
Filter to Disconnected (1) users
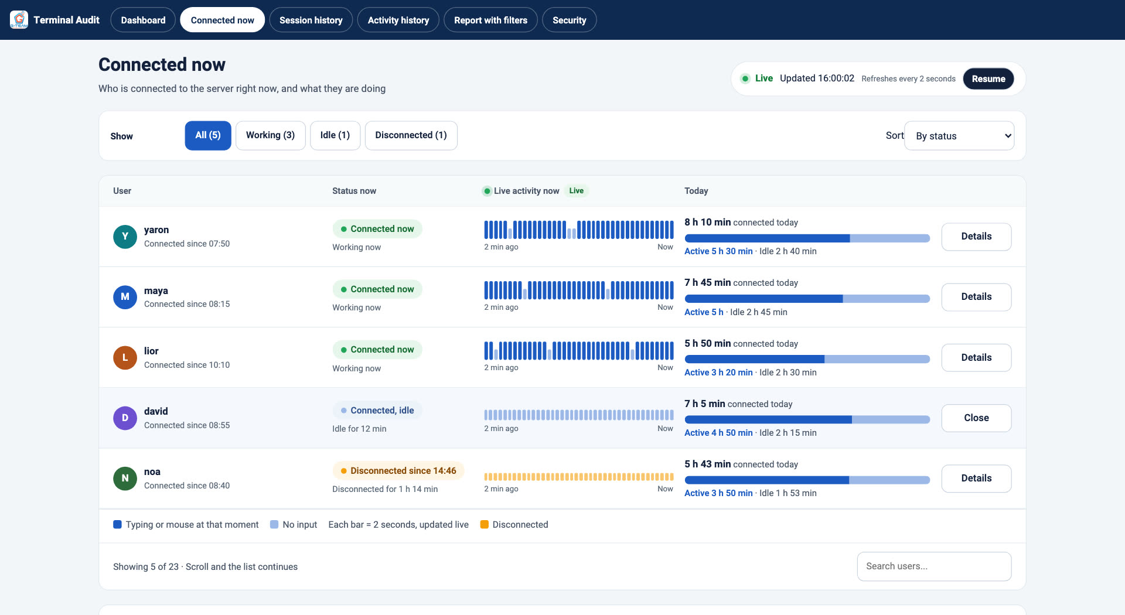coord(411,135)
